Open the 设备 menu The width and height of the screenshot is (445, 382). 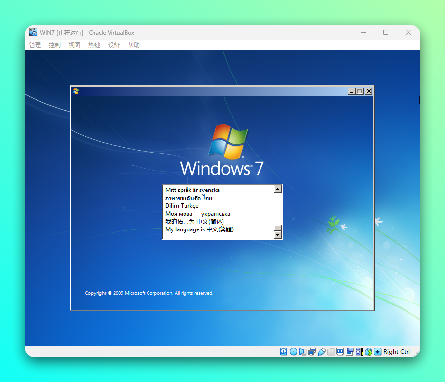[113, 45]
